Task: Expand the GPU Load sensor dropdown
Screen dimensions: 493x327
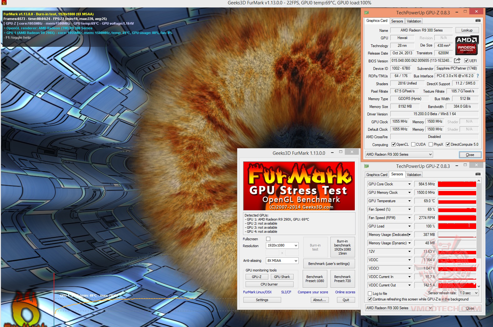Action: 409,226
